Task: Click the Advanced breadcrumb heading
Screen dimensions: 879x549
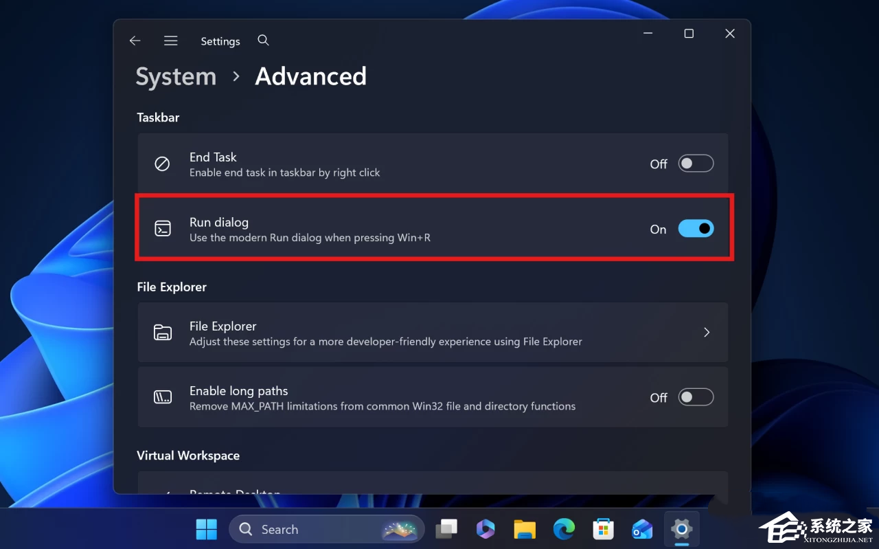Action: 310,76
